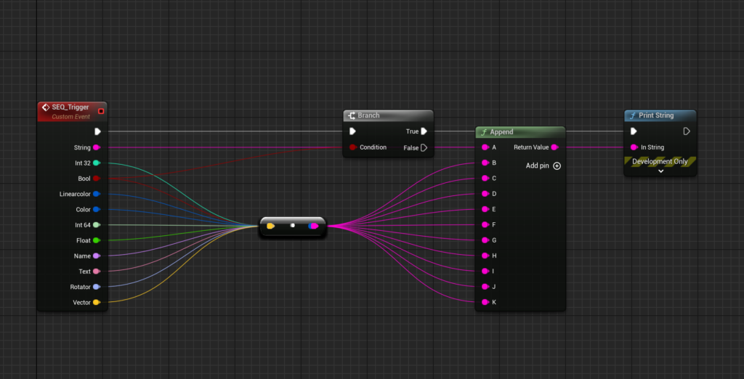Click the Append node F input pin
Screen dimensions: 744x379
coord(485,225)
